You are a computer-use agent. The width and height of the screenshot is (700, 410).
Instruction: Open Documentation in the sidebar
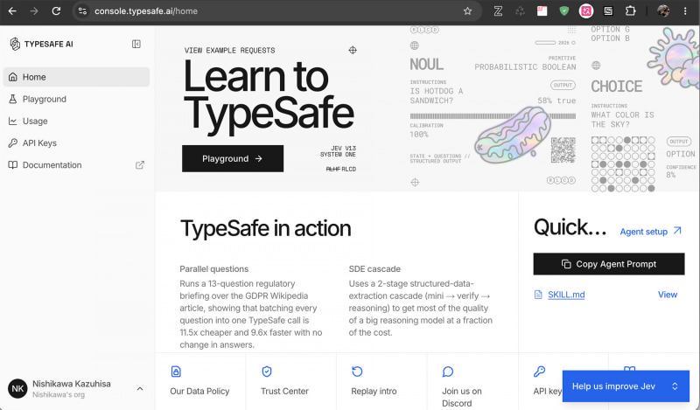tap(76, 165)
